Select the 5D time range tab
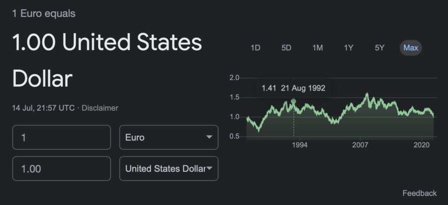 pyautogui.click(x=286, y=48)
